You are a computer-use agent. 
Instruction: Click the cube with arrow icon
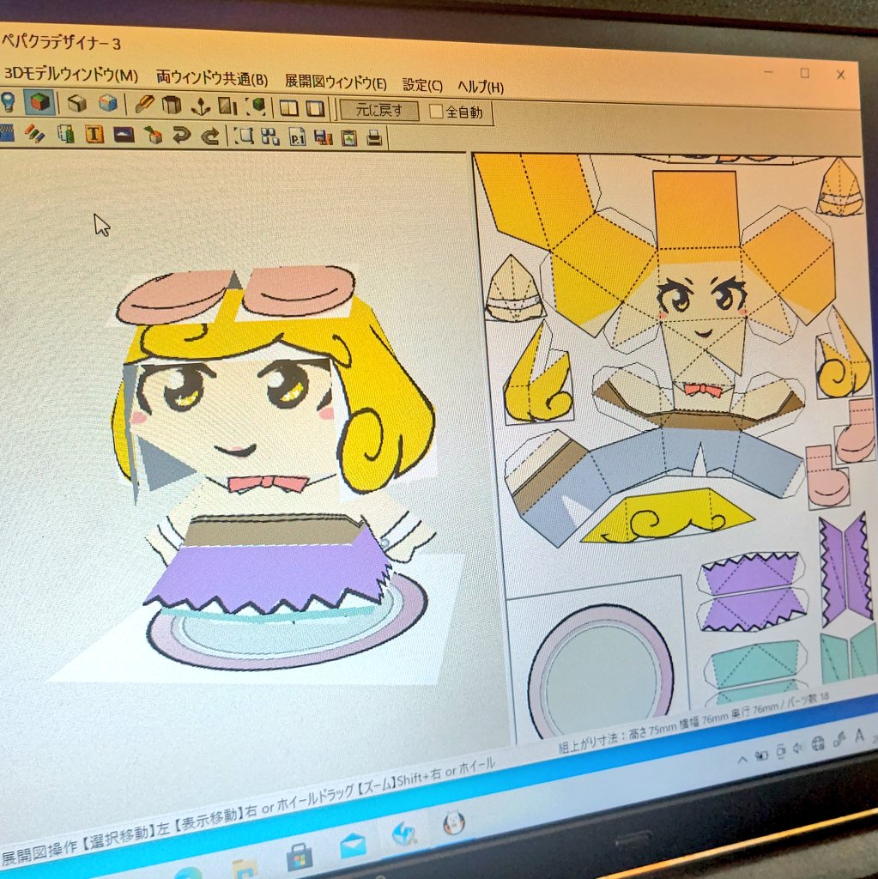click(153, 135)
